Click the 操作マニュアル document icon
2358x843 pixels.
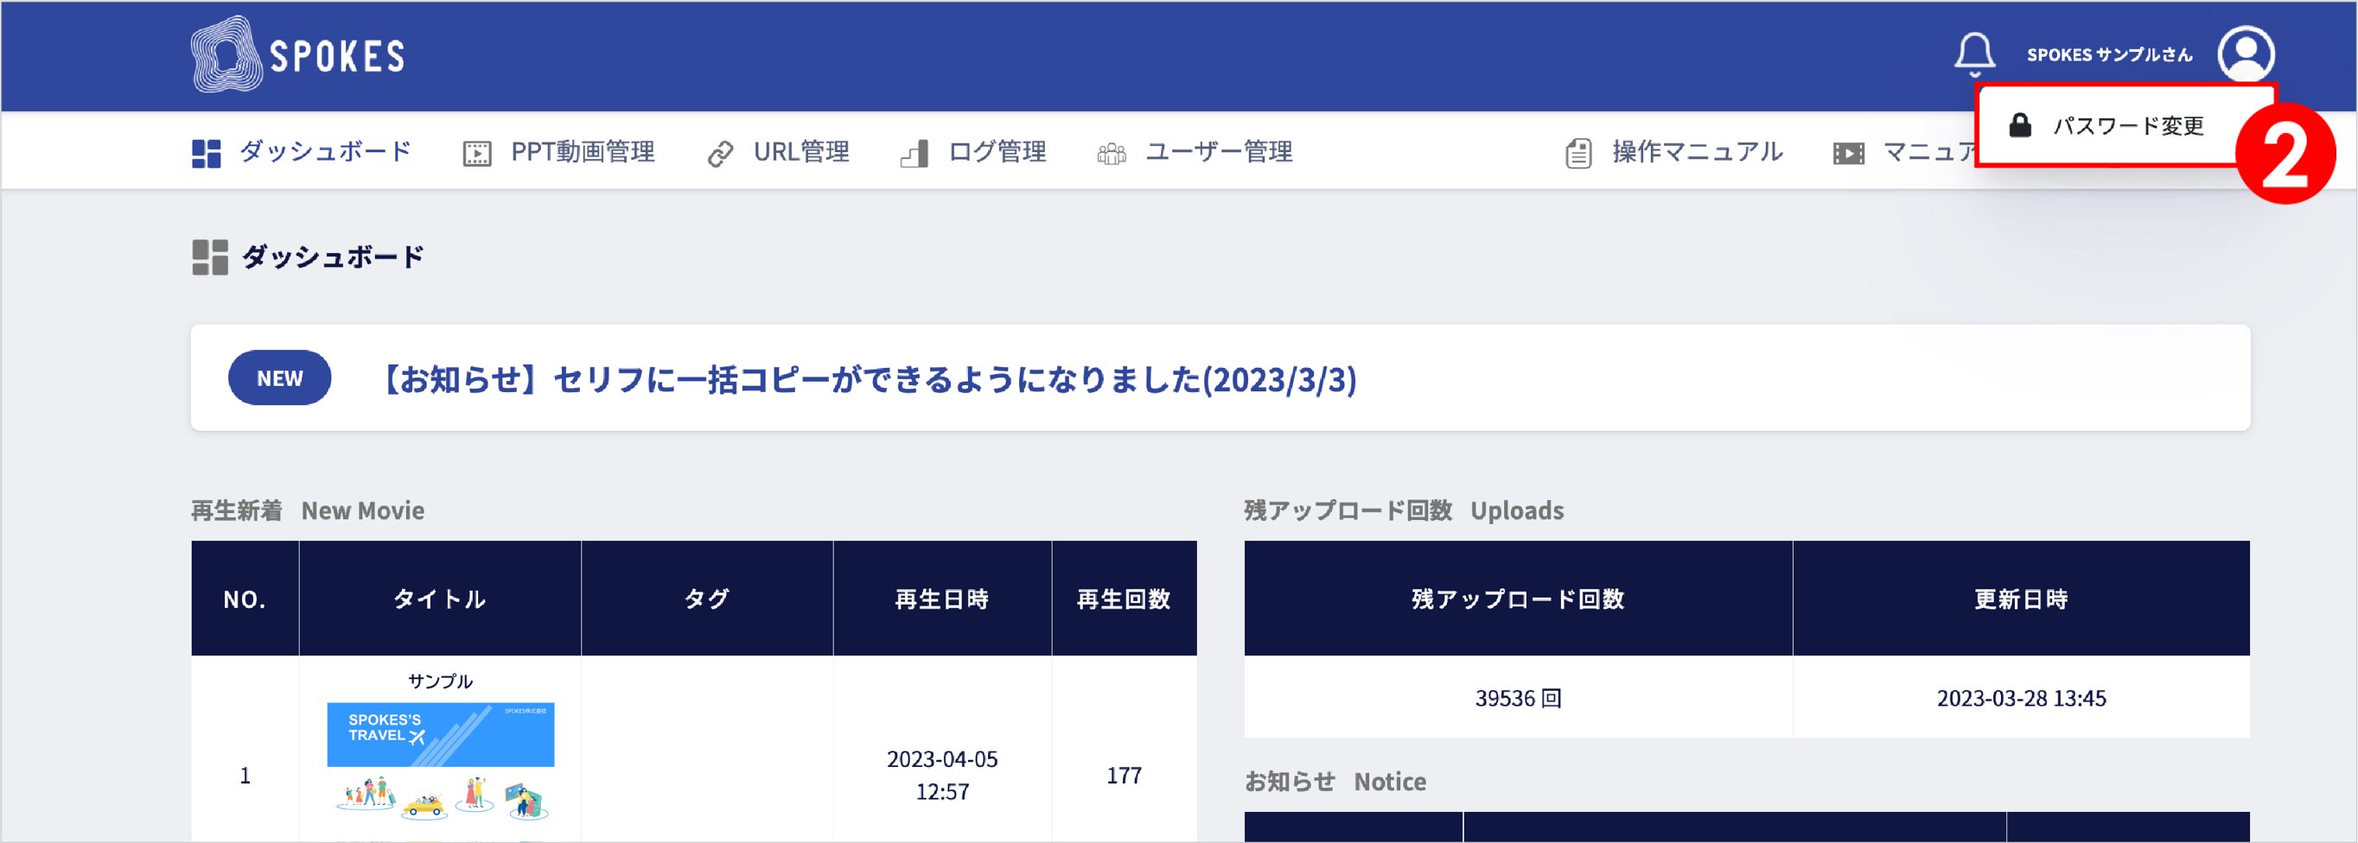click(1578, 153)
